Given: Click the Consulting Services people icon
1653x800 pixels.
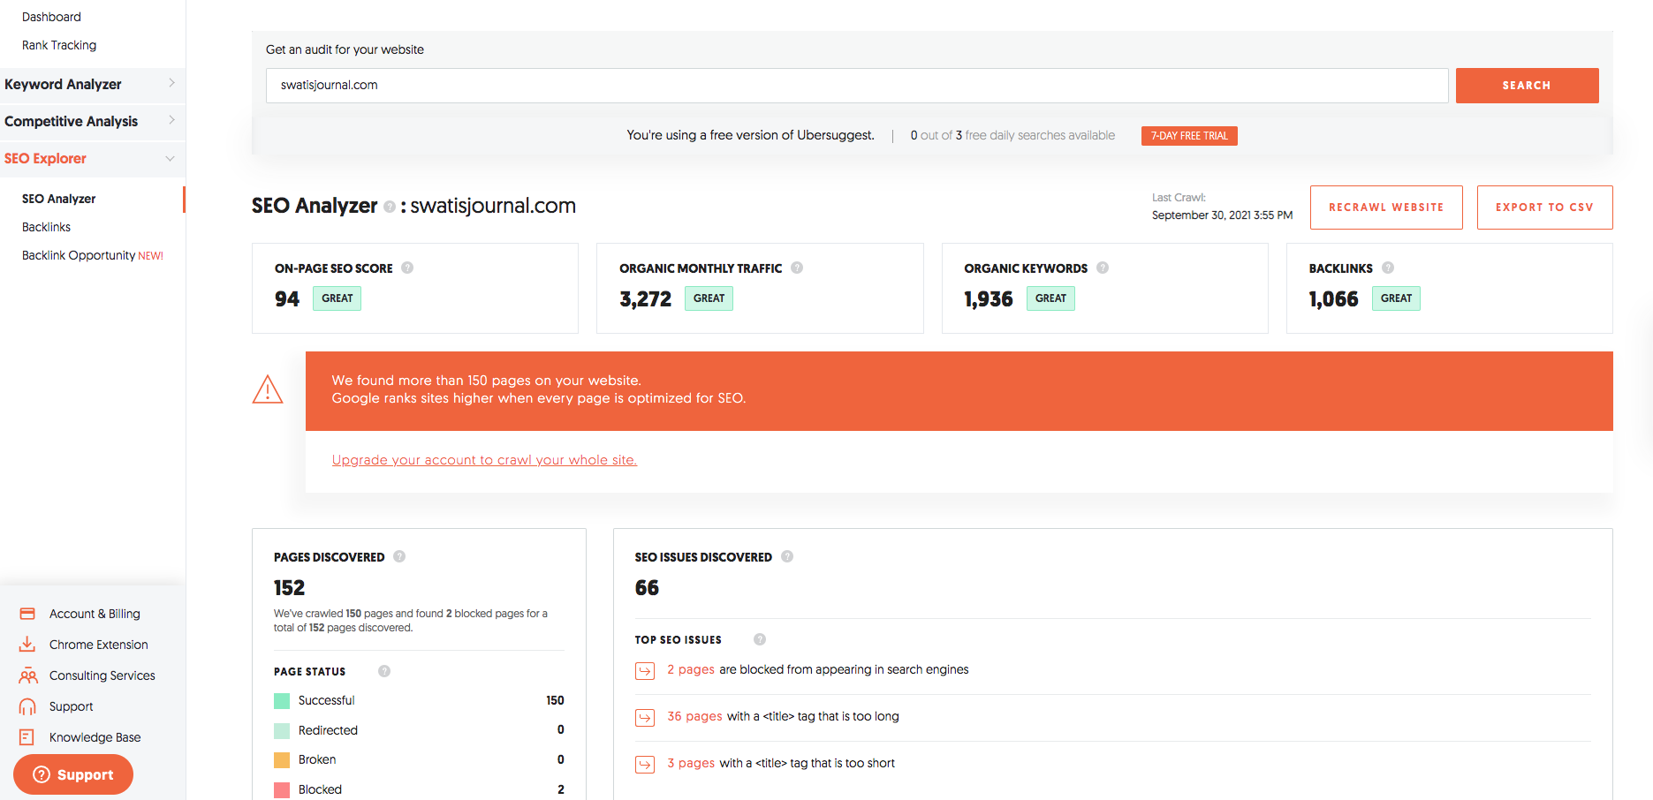Looking at the screenshot, I should [28, 675].
